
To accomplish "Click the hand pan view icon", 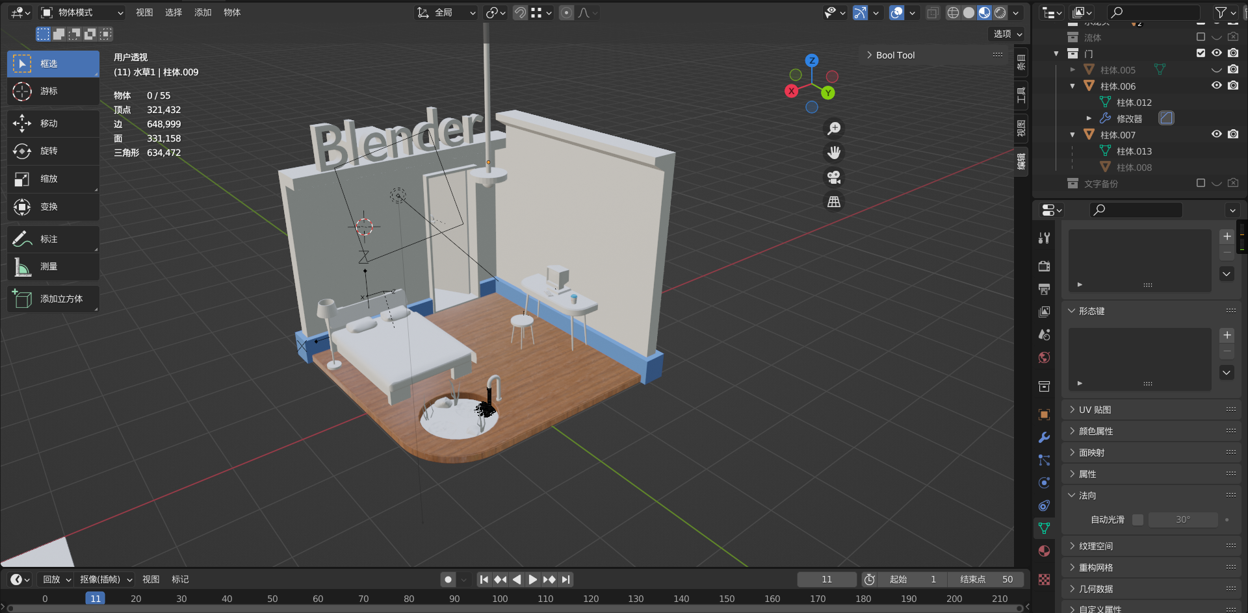I will coord(834,153).
